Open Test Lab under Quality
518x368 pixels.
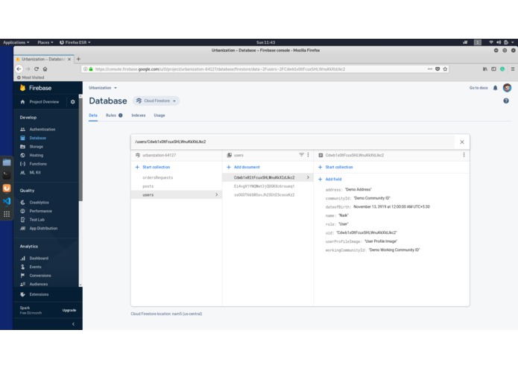pyautogui.click(x=37, y=220)
